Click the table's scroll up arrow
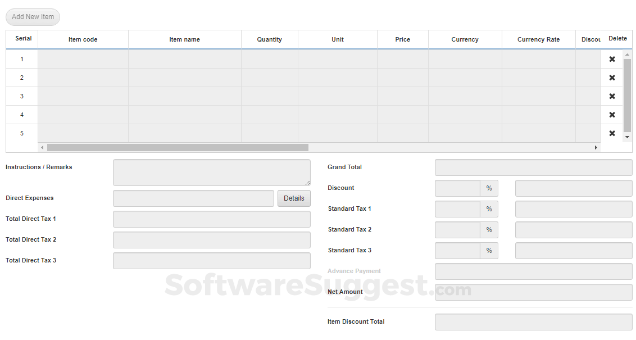The width and height of the screenshot is (636, 340). (x=627, y=55)
